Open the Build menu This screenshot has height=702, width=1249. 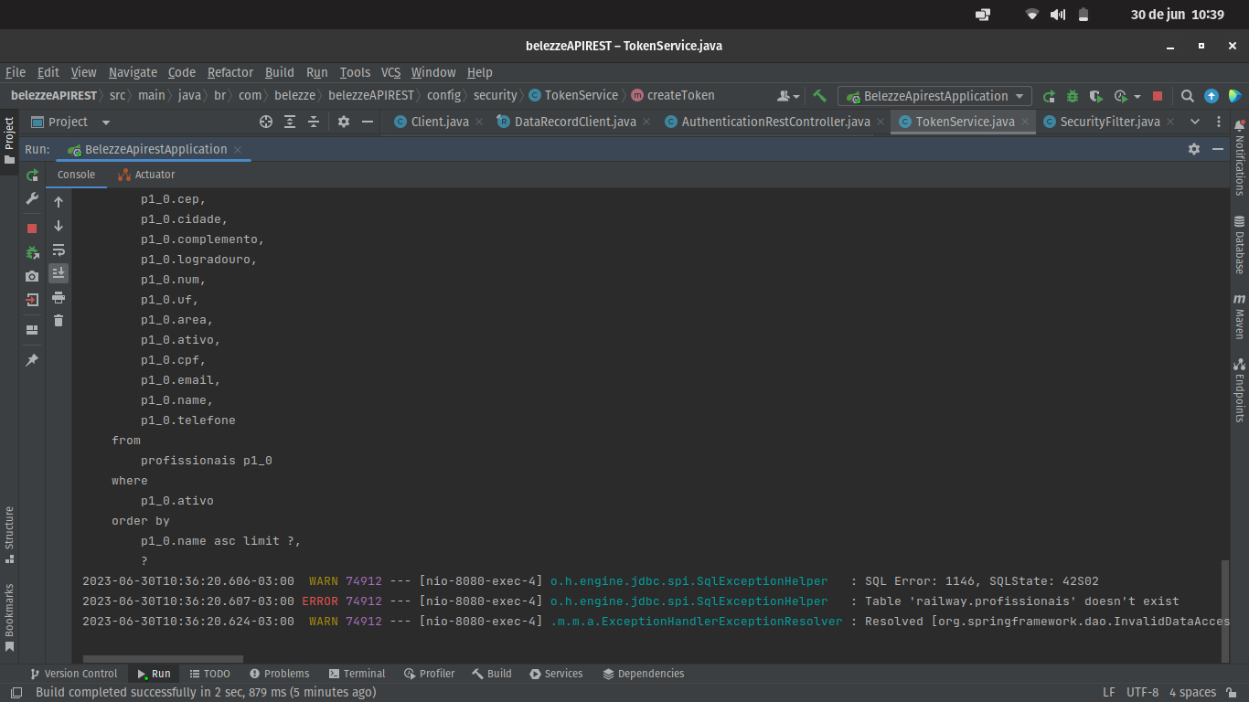(280, 72)
